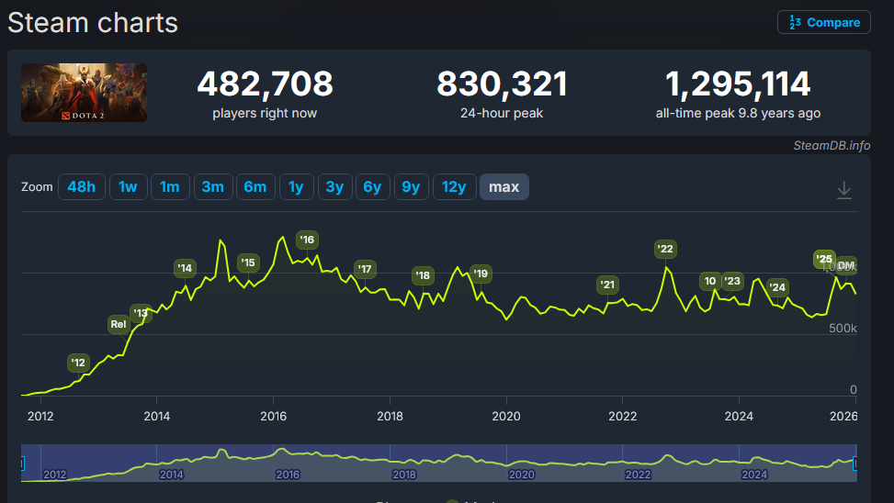Image resolution: width=894 pixels, height=503 pixels.
Task: Click the '23 chart marker
Action: [732, 281]
